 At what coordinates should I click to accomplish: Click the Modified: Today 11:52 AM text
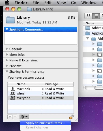tap(37, 22)
